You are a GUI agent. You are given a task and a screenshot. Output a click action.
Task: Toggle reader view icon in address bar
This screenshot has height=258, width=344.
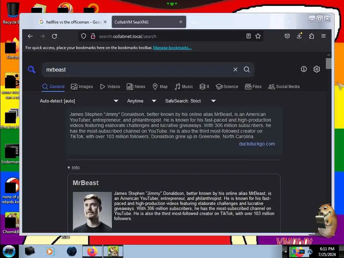tap(248, 36)
